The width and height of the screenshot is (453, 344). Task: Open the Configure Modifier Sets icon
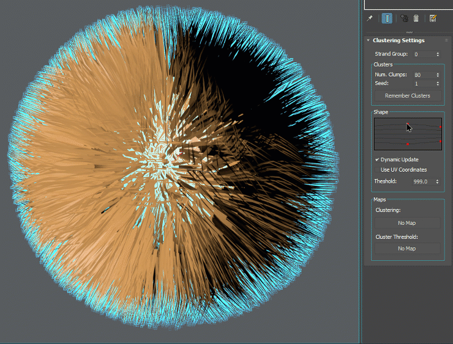point(433,18)
